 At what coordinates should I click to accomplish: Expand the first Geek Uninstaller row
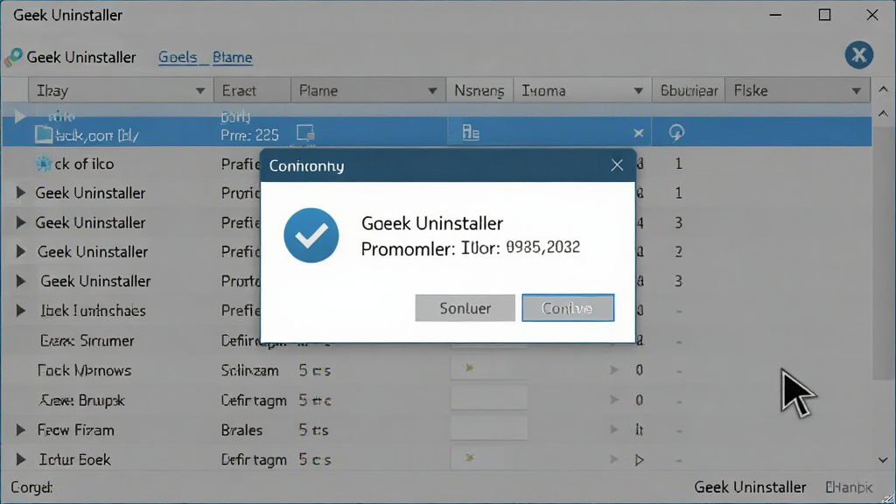point(21,192)
